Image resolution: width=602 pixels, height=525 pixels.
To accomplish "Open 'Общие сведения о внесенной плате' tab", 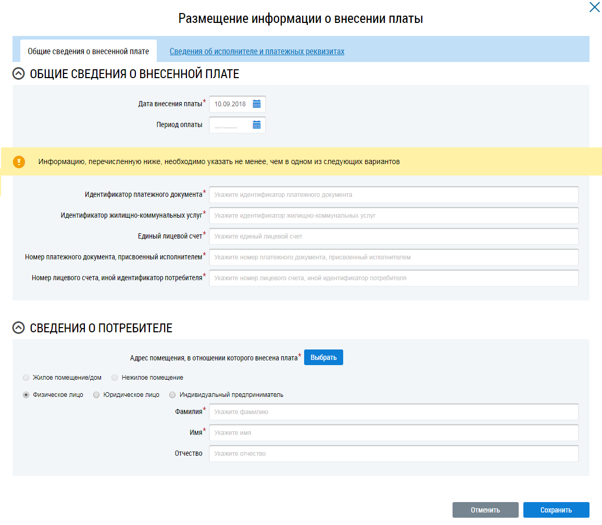I will point(88,52).
